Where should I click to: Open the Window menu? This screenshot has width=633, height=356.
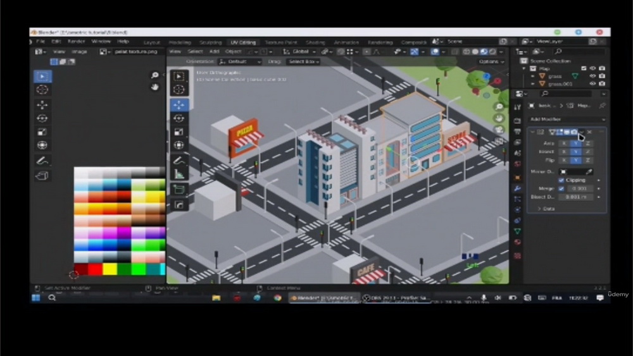coord(101,42)
